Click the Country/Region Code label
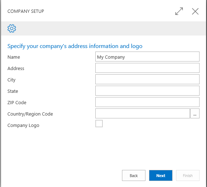207x187 pixels. tap(30, 114)
